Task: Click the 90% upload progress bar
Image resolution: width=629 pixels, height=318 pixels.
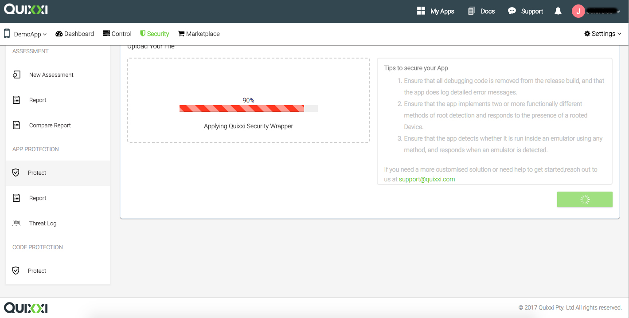Action: tap(248, 108)
